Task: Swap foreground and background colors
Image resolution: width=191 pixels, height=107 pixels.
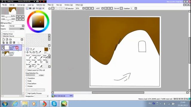Action: [50, 48]
